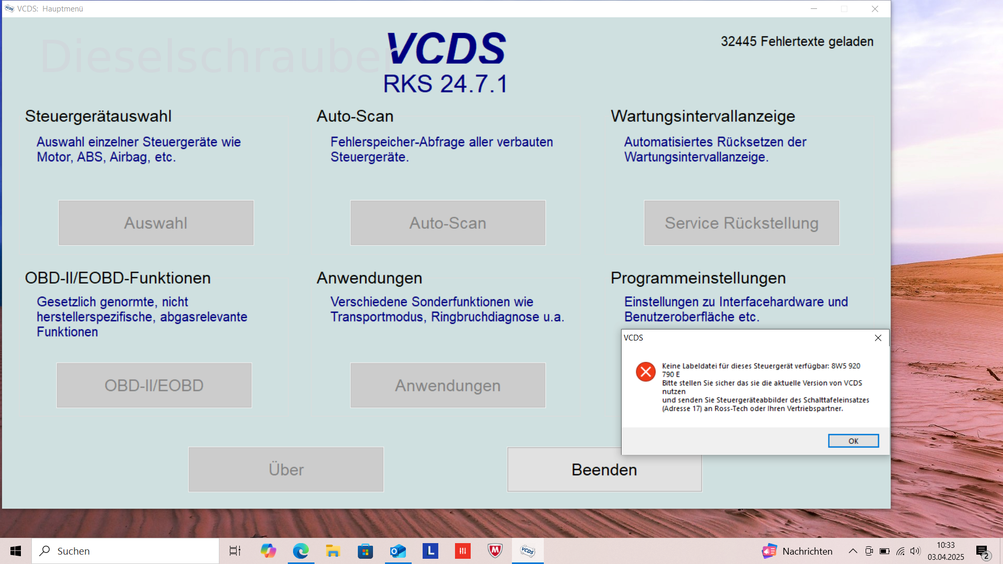1003x564 pixels.
Task: Click the Über button
Action: pos(286,469)
